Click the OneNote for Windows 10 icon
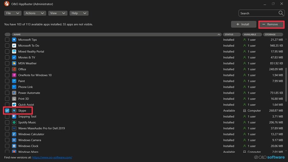288x162 pixels. (x=14, y=75)
